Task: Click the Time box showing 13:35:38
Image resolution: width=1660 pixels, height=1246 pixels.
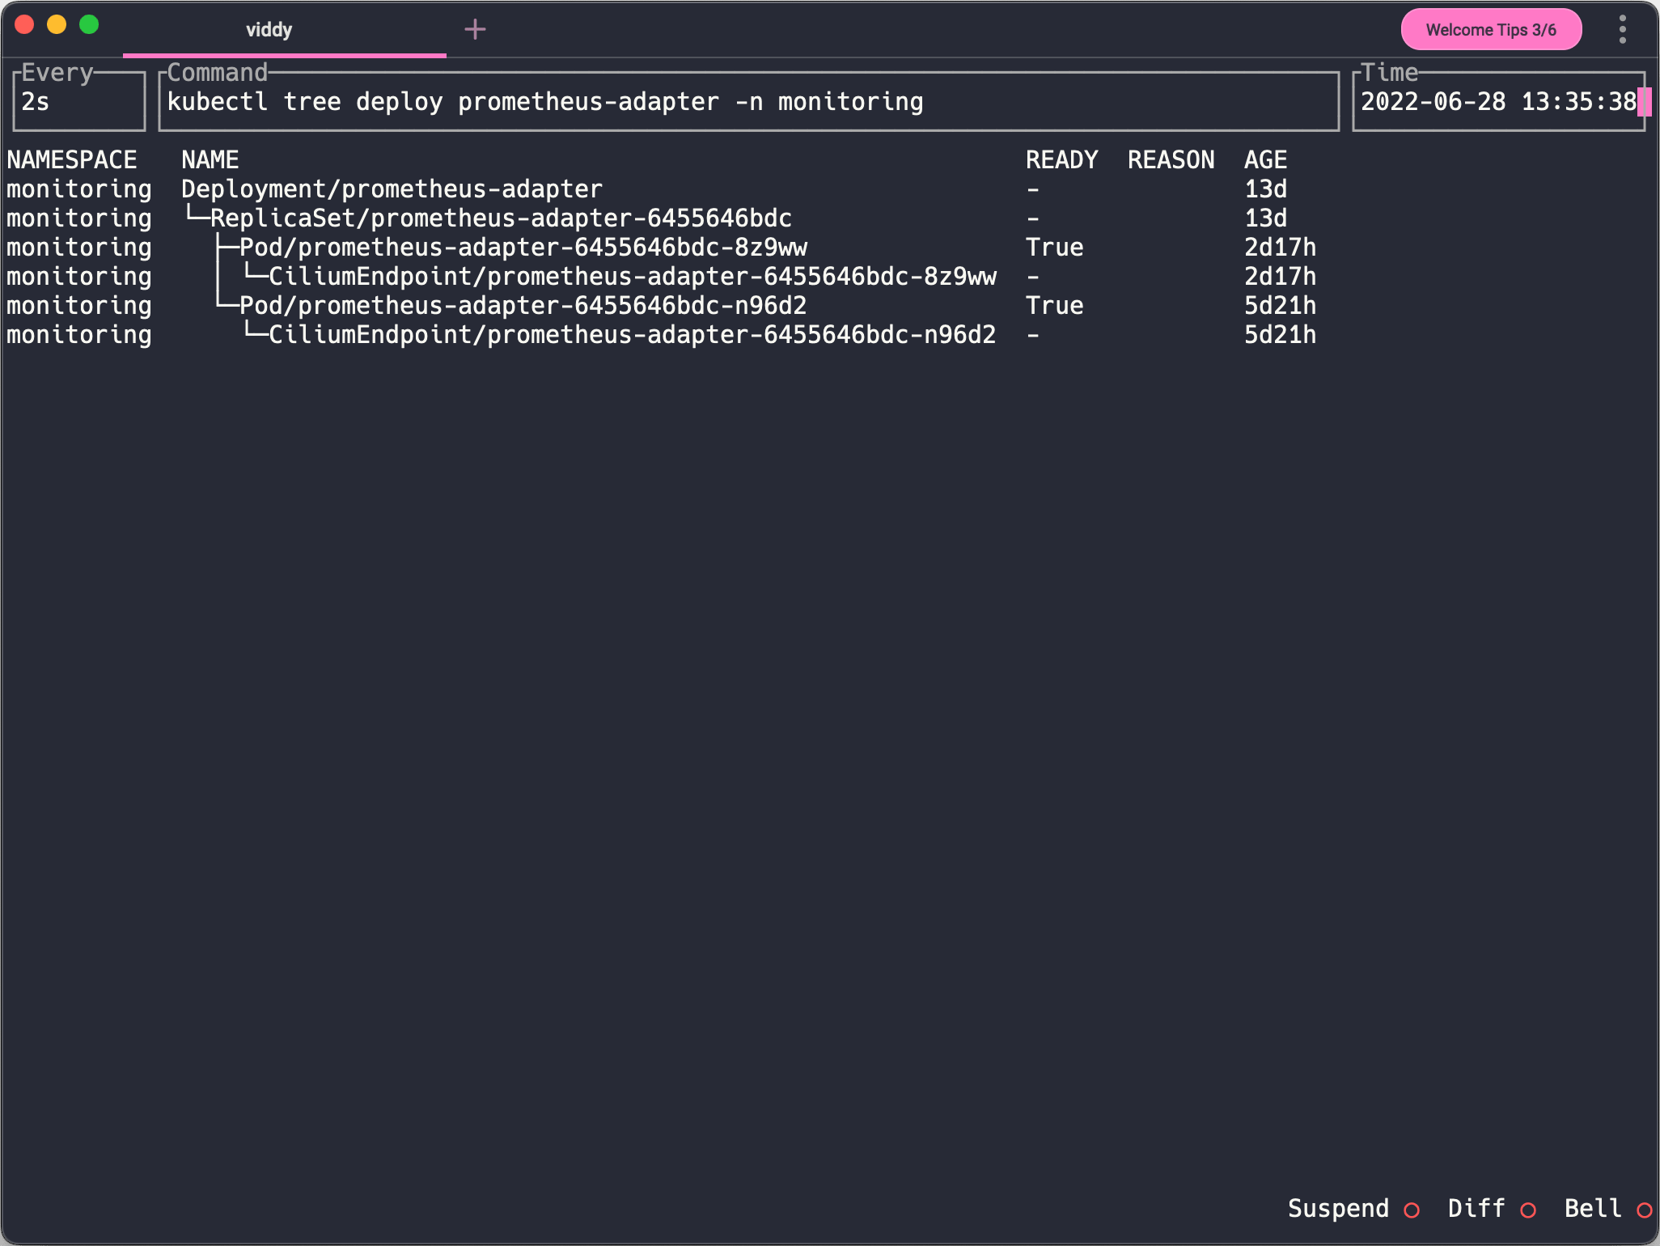Action: [x=1497, y=102]
